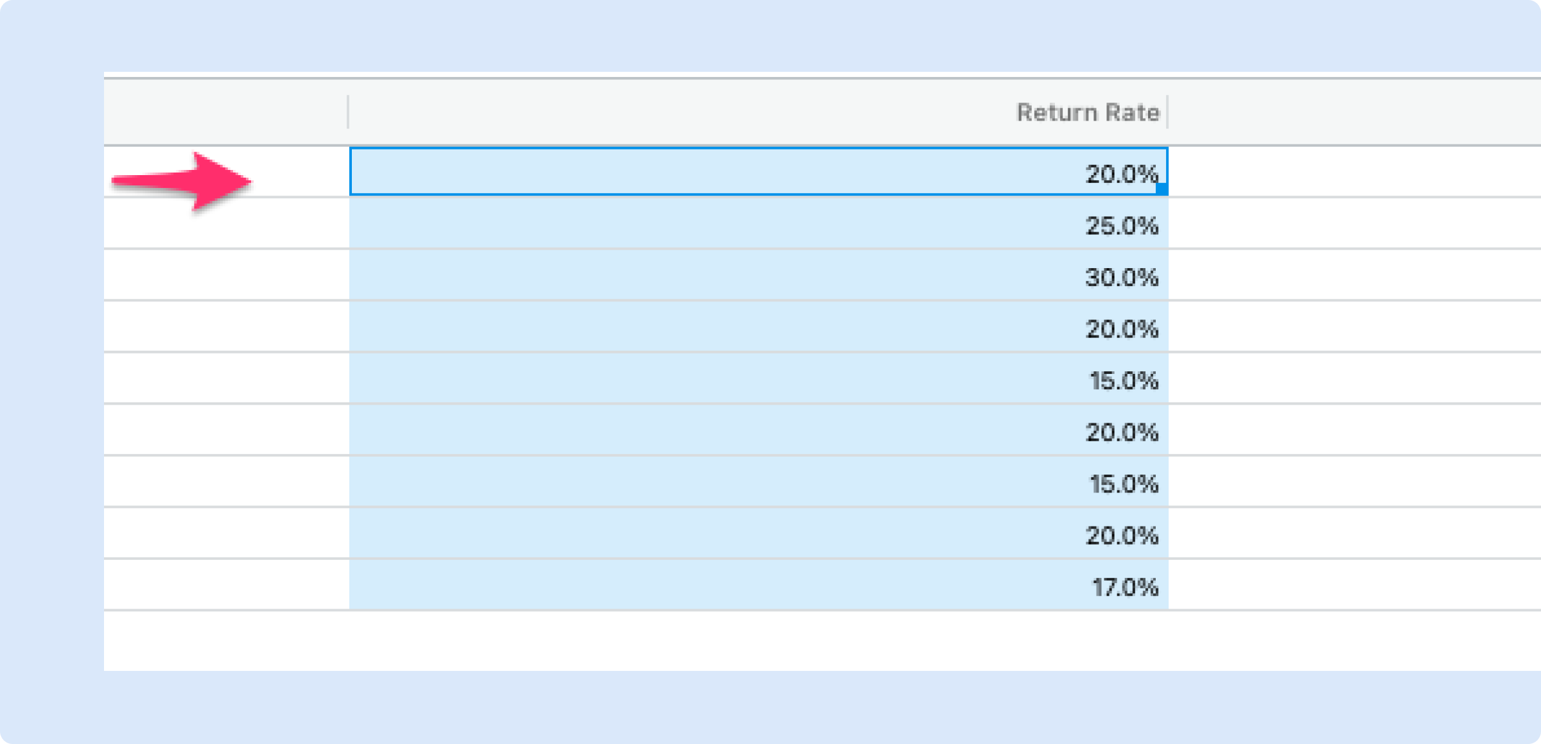The width and height of the screenshot is (1541, 744).
Task: Click the blue fill handle on selected cell
Action: point(1162,189)
